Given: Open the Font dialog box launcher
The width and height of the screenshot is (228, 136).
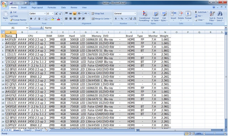Looking at the screenshot, I should 61,23.
